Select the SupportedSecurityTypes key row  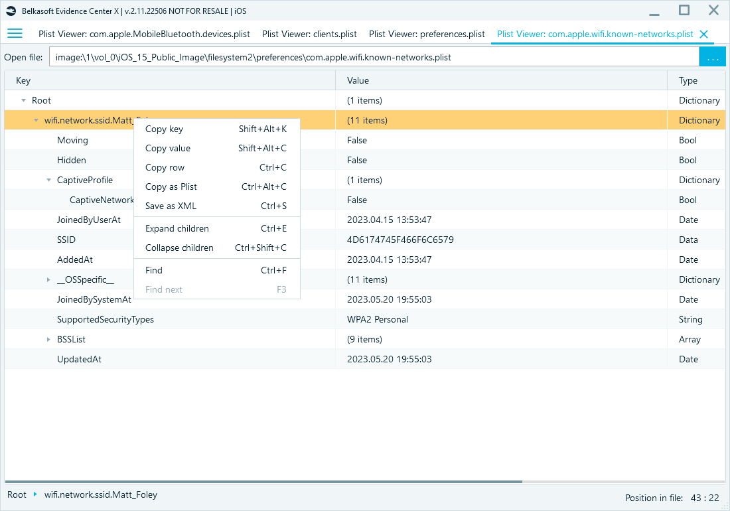(x=106, y=320)
